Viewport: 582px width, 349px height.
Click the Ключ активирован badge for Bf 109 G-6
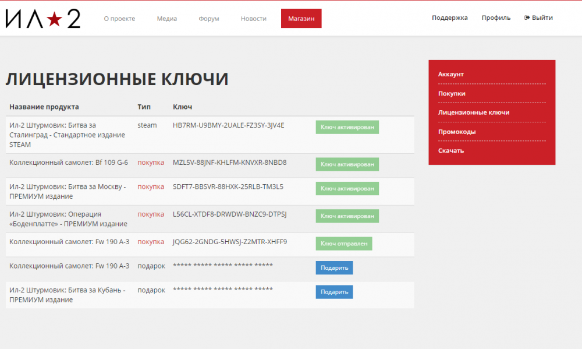[347, 164]
